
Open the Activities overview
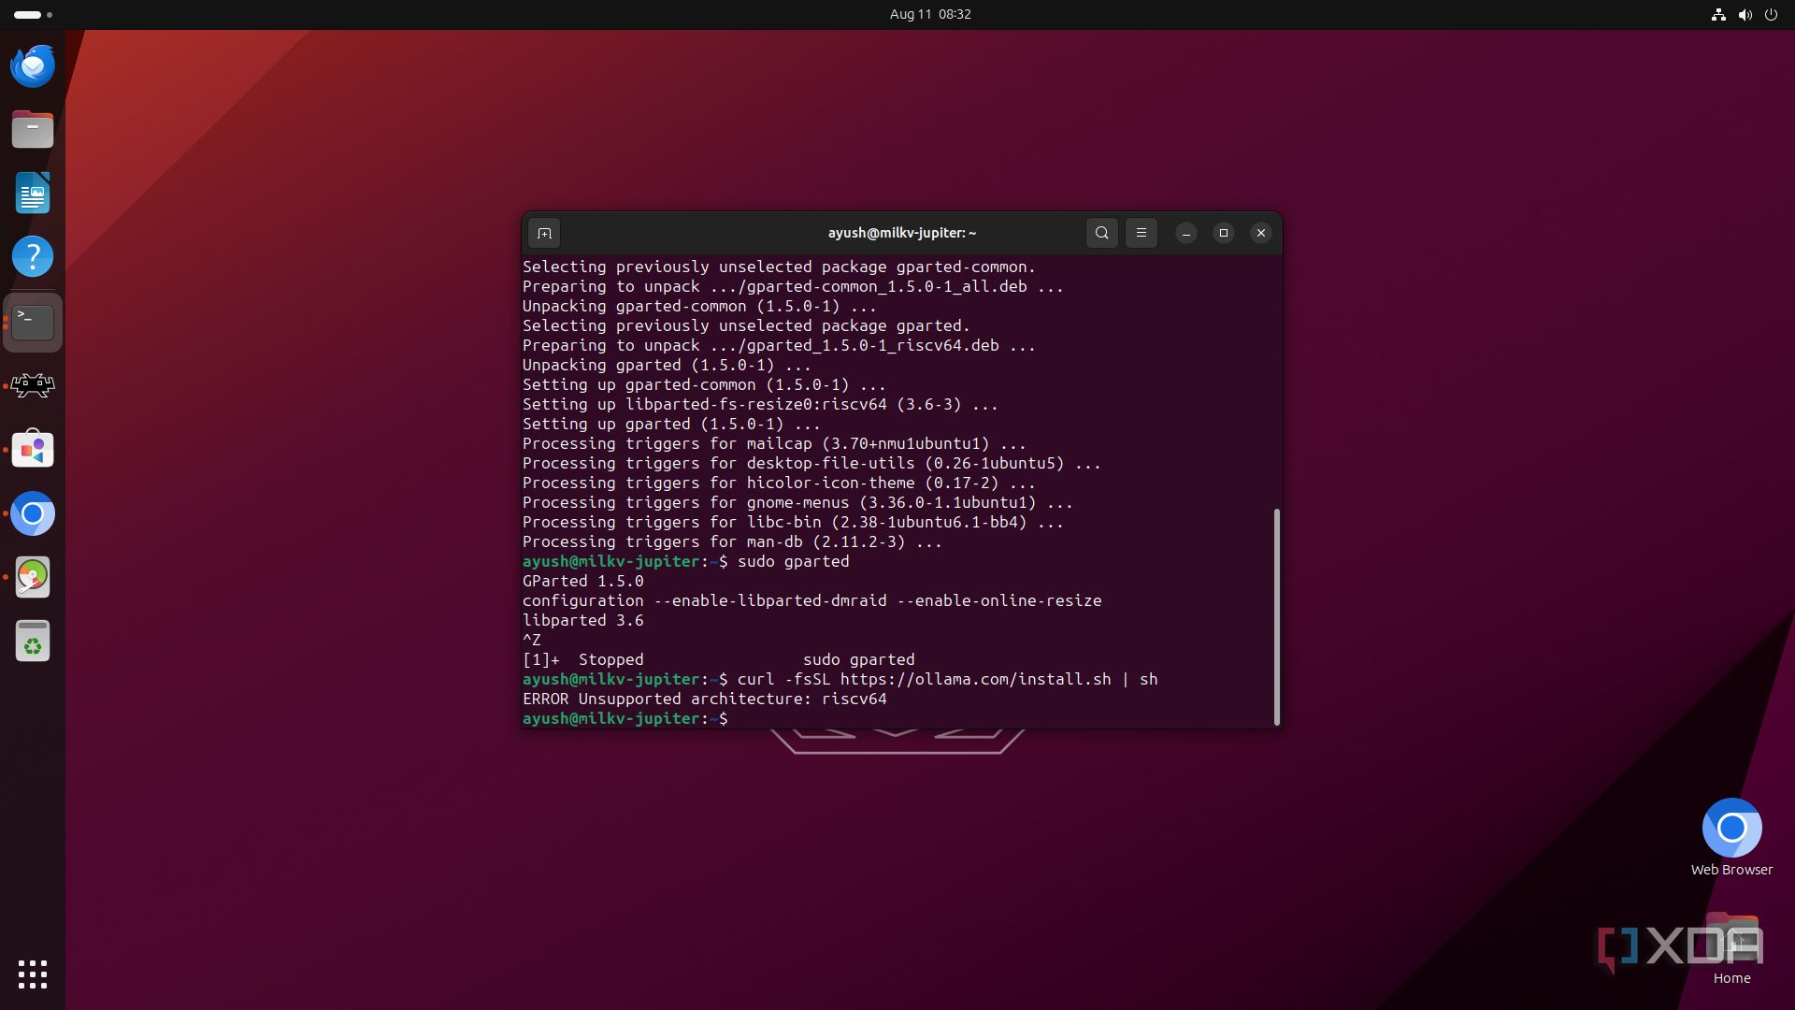pyautogui.click(x=33, y=15)
